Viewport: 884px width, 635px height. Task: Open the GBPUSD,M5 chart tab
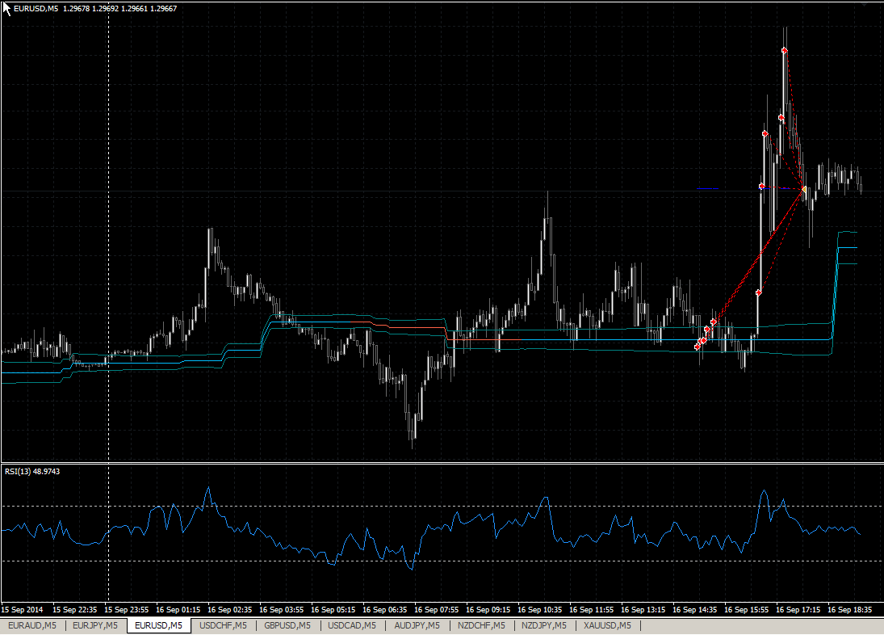pos(287,625)
